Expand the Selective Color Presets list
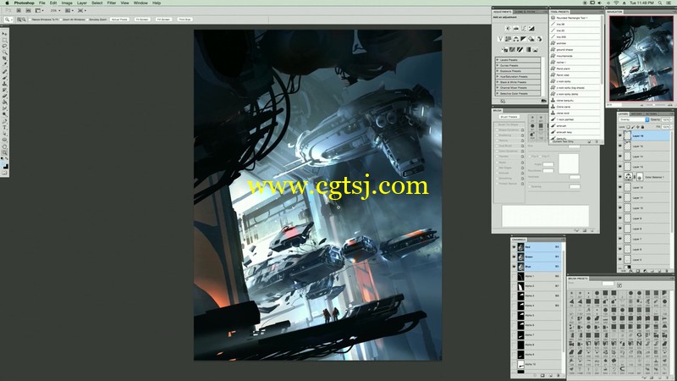This screenshot has height=381, width=677. [x=498, y=93]
